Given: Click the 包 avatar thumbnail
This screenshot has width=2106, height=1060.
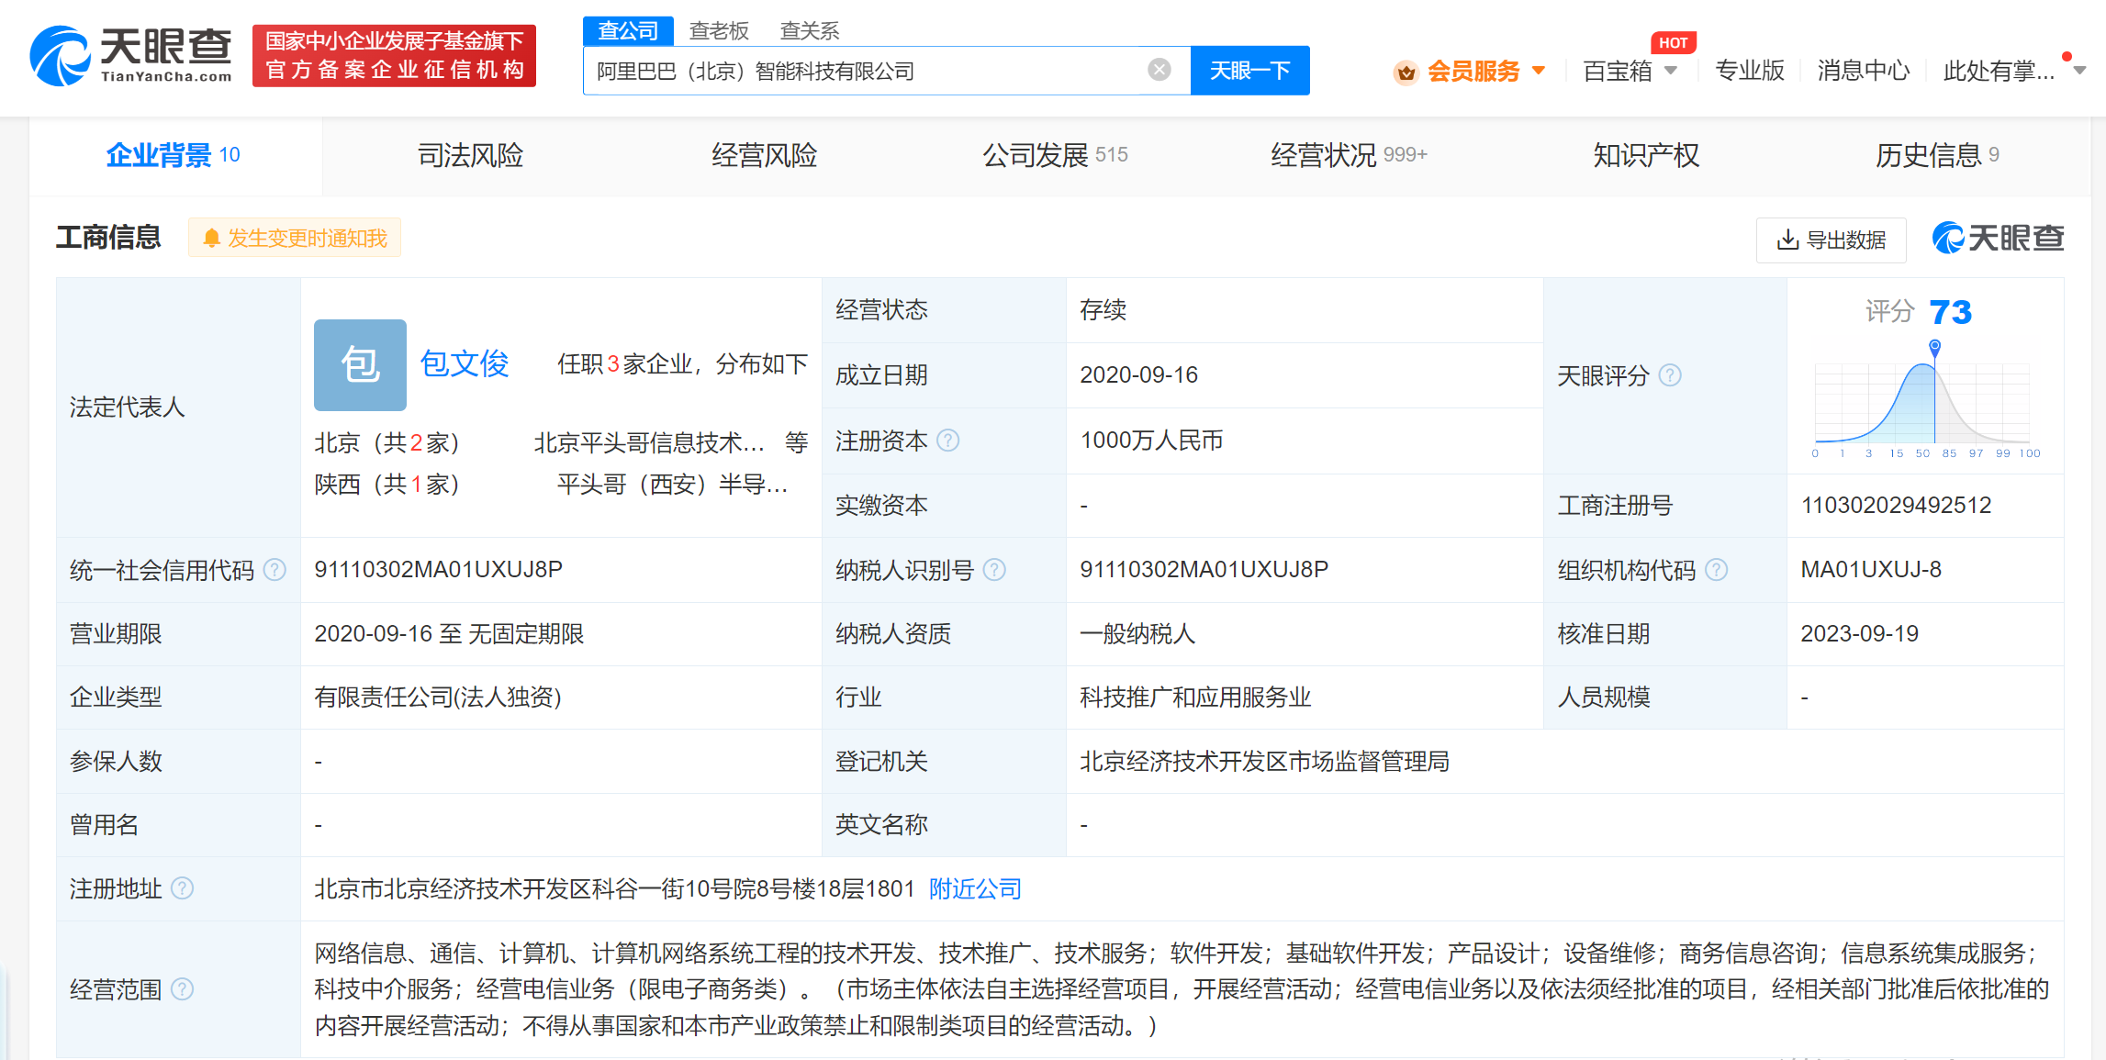Looking at the screenshot, I should pos(360,364).
